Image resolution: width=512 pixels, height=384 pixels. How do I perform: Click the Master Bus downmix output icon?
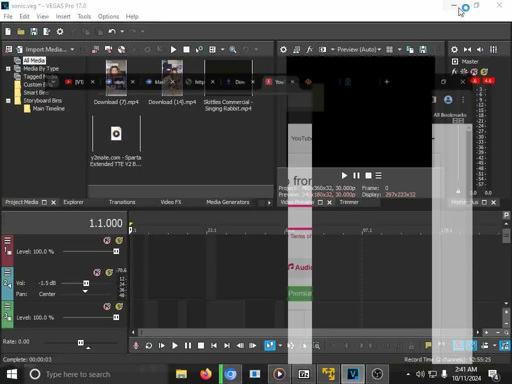[x=467, y=49]
